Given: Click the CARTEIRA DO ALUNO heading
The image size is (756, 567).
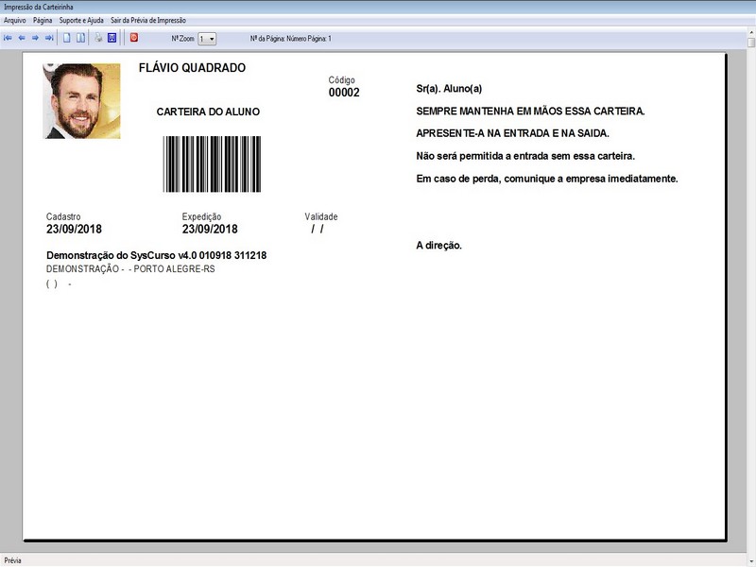Looking at the screenshot, I should tap(208, 112).
